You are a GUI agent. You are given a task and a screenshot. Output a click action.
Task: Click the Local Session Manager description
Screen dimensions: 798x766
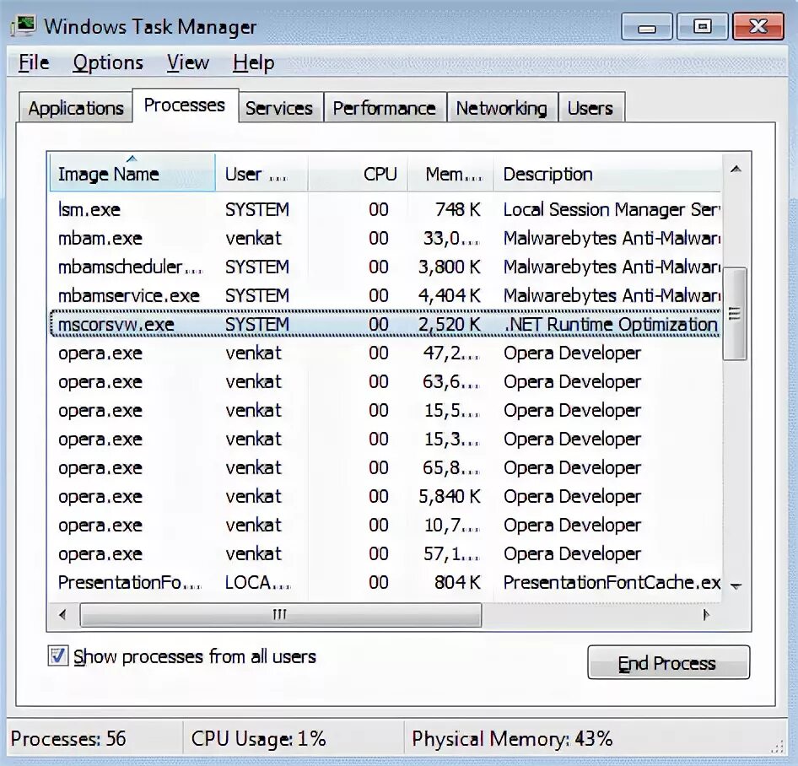pos(612,209)
